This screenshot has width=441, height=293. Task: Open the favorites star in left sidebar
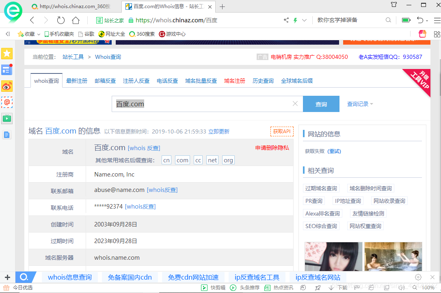[7, 54]
